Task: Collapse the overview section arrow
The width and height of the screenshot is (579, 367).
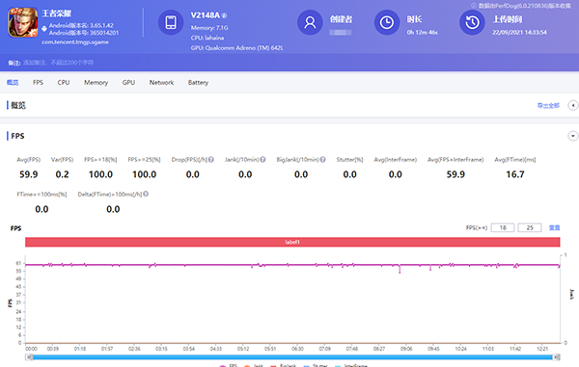Action: point(572,105)
